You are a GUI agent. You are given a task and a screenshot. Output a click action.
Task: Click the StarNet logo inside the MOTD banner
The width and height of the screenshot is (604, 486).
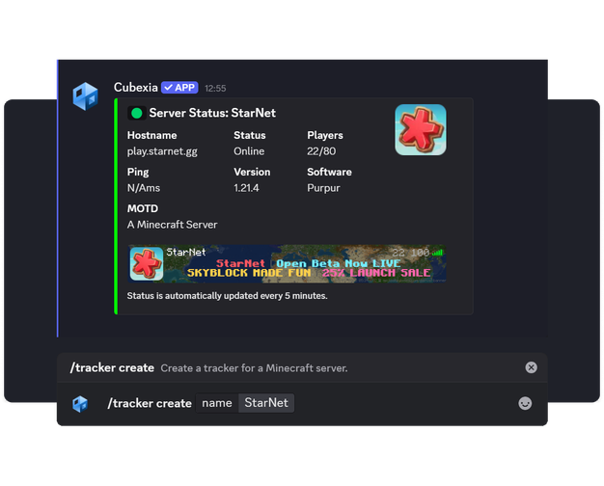[x=147, y=263]
